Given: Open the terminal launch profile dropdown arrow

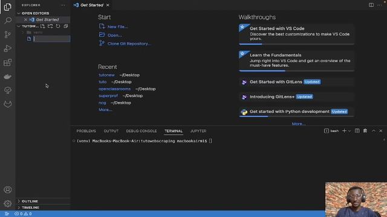Looking at the screenshot, I should tap(350, 131).
